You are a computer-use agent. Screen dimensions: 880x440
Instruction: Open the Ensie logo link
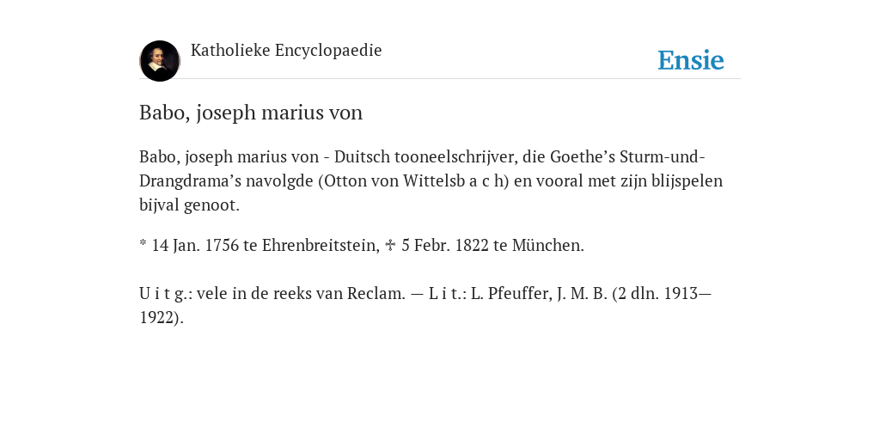pyautogui.click(x=690, y=61)
